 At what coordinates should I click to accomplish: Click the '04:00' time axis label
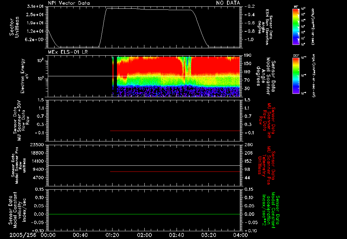pyautogui.click(x=241, y=235)
